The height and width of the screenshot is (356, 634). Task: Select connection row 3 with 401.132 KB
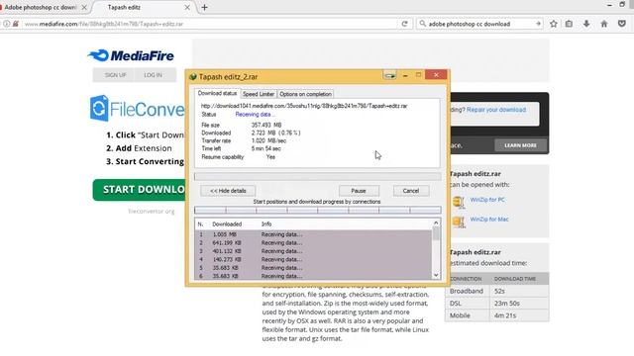tap(313, 251)
